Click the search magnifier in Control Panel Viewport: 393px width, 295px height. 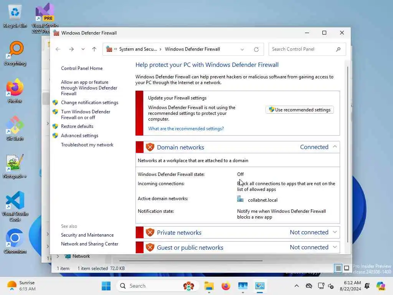point(338,49)
